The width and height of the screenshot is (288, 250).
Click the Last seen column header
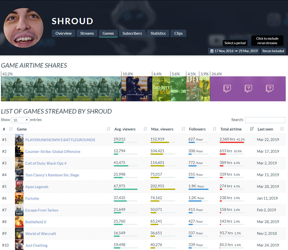[x=265, y=129]
